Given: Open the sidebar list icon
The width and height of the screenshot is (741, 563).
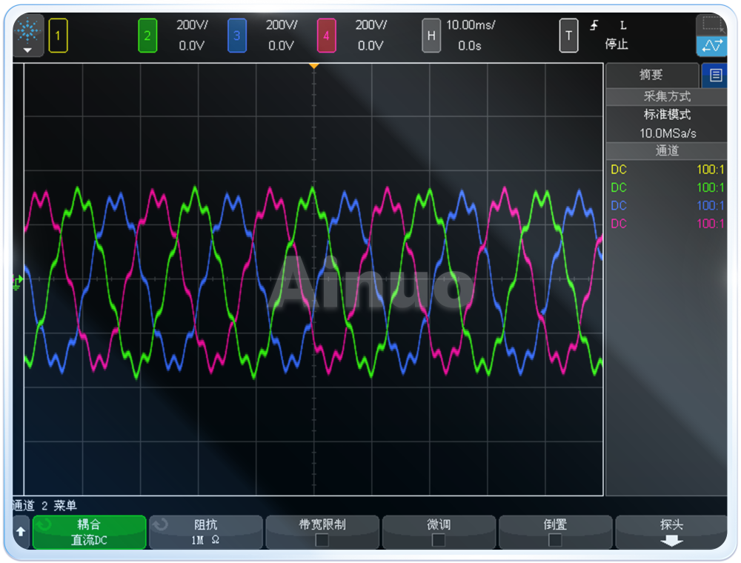Looking at the screenshot, I should pos(716,75).
